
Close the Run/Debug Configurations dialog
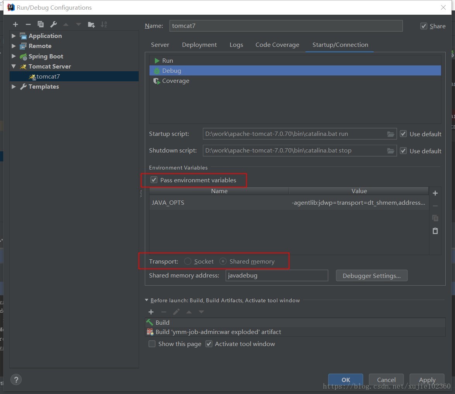pos(443,7)
